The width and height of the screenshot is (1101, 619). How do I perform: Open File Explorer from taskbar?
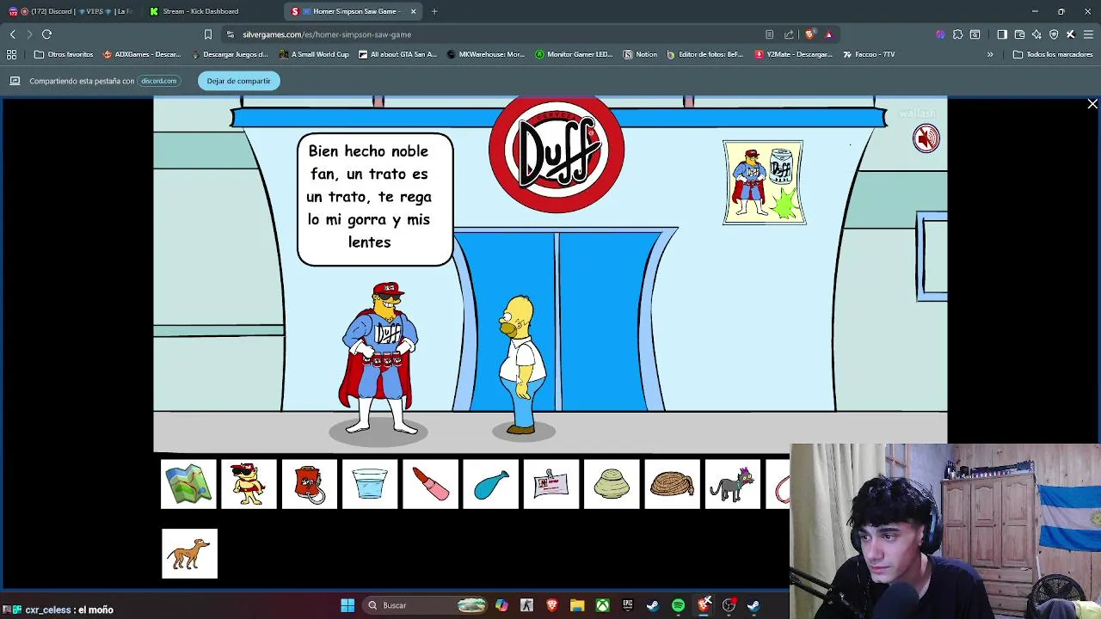point(577,605)
